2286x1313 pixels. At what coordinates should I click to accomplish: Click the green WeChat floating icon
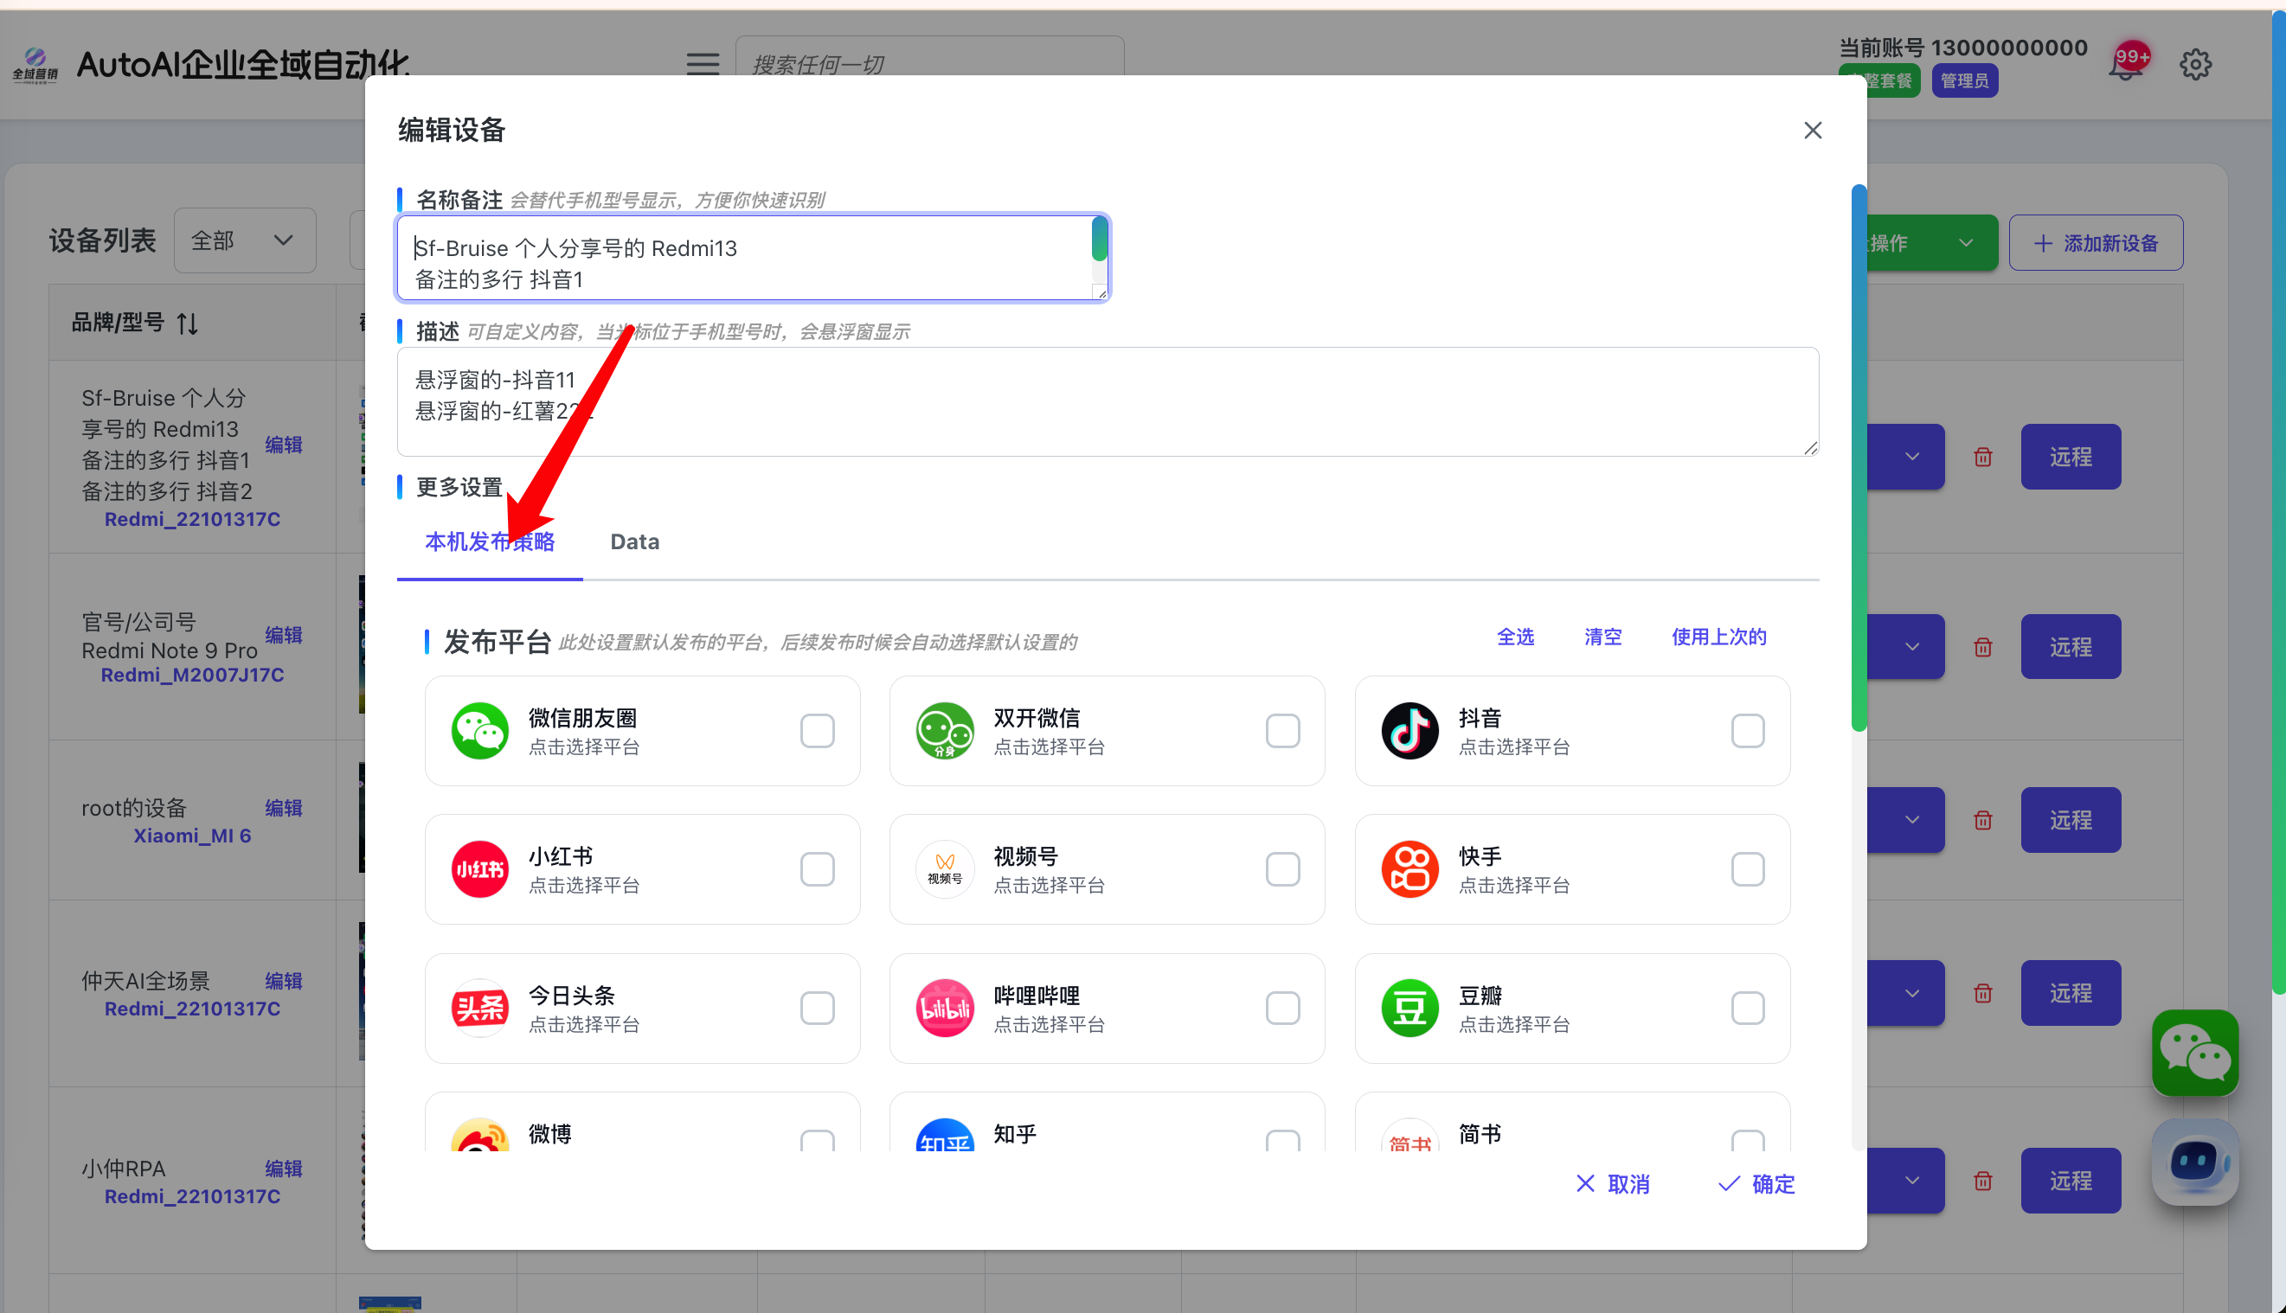point(2194,1053)
